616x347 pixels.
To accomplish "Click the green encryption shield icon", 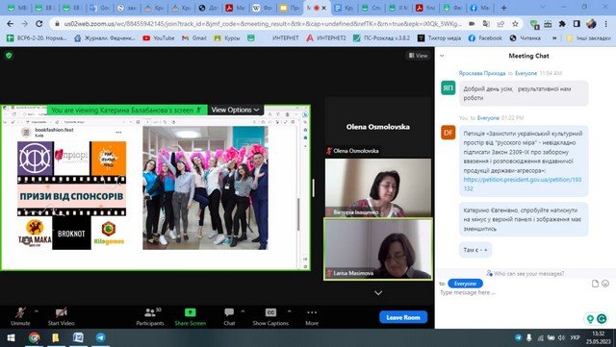I will [x=9, y=56].
